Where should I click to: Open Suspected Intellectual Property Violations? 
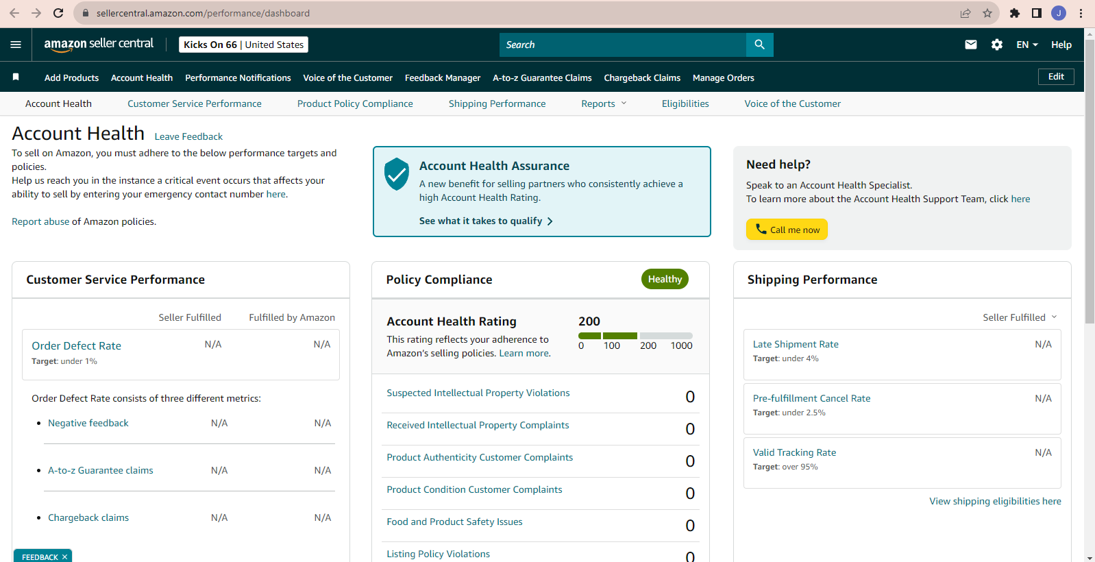(x=478, y=393)
